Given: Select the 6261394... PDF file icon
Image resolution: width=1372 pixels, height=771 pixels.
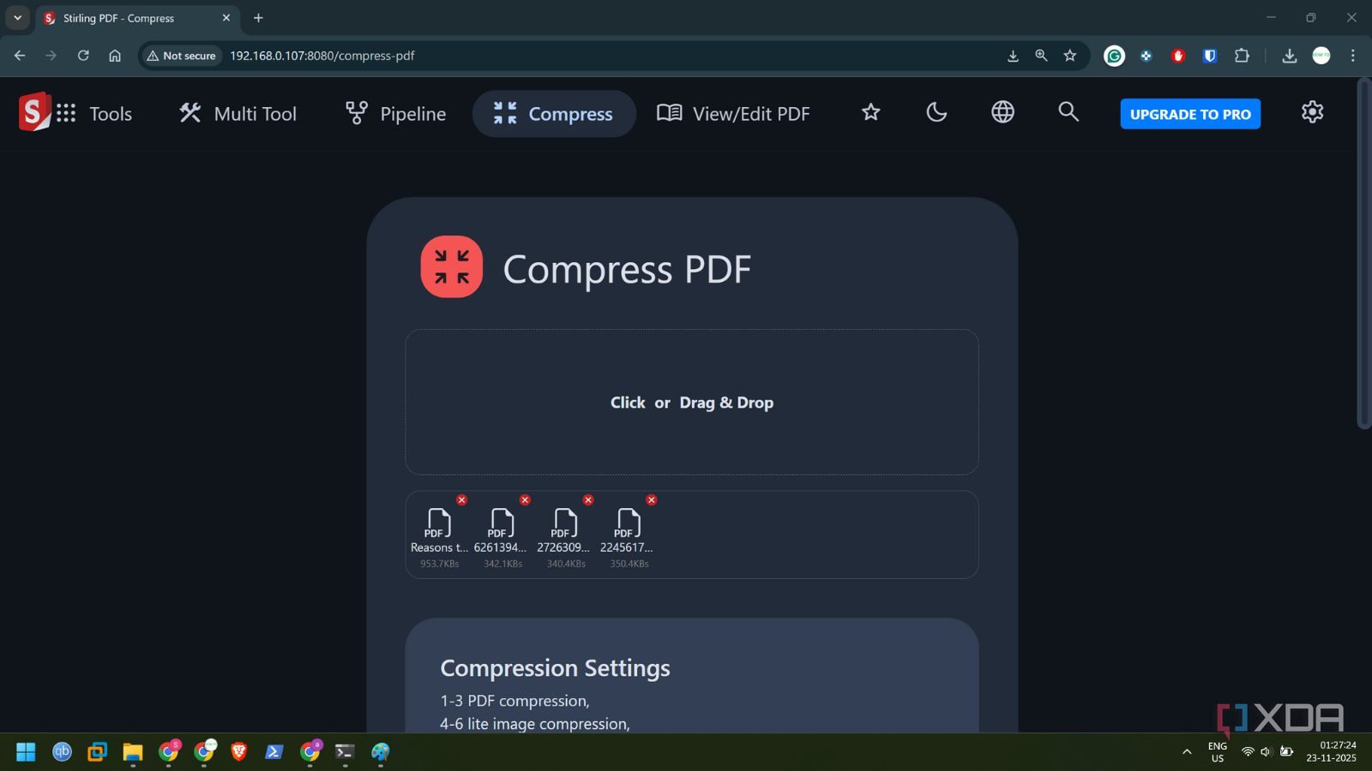Looking at the screenshot, I should click(502, 523).
